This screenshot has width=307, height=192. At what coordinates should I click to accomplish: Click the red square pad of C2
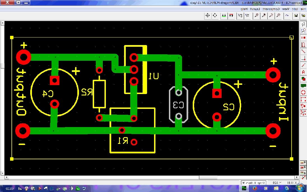(x=217, y=93)
